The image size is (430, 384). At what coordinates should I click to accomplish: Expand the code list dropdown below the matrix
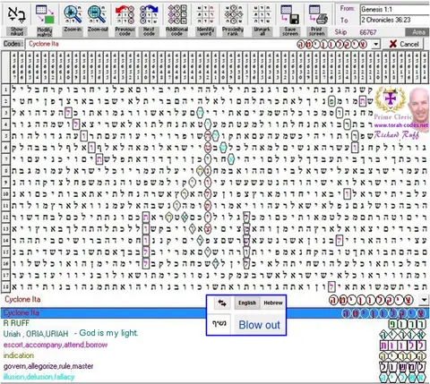(424, 300)
